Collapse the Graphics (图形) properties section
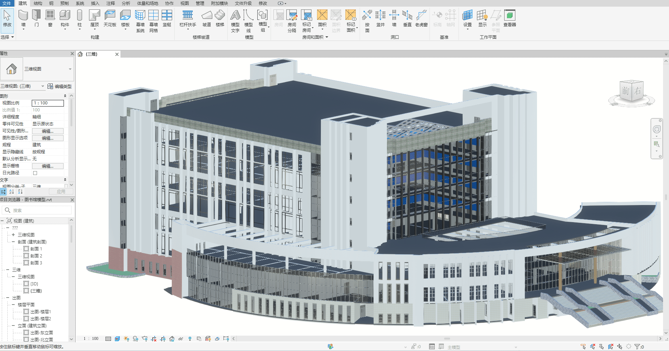This screenshot has height=351, width=669. [65, 96]
